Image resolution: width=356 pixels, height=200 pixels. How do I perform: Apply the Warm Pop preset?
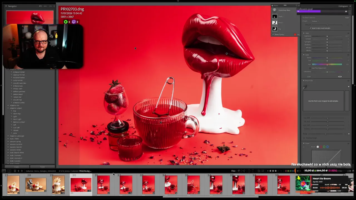coord(17,114)
